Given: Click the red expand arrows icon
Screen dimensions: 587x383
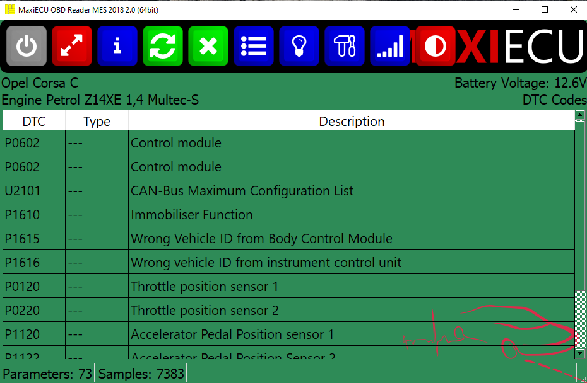Looking at the screenshot, I should (x=72, y=46).
